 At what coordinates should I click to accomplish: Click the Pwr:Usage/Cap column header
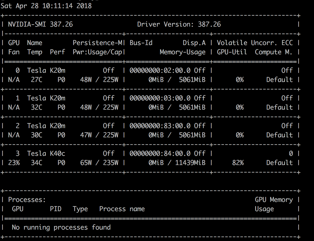click(x=98, y=52)
